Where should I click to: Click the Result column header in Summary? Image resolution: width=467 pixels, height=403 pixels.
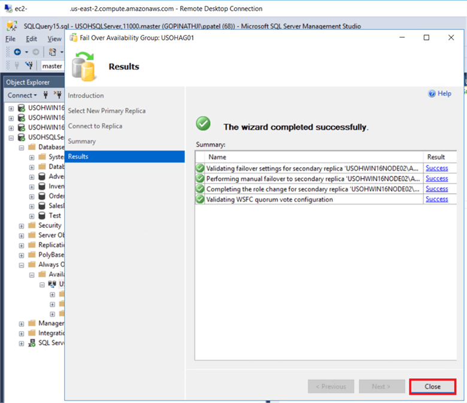click(440, 157)
